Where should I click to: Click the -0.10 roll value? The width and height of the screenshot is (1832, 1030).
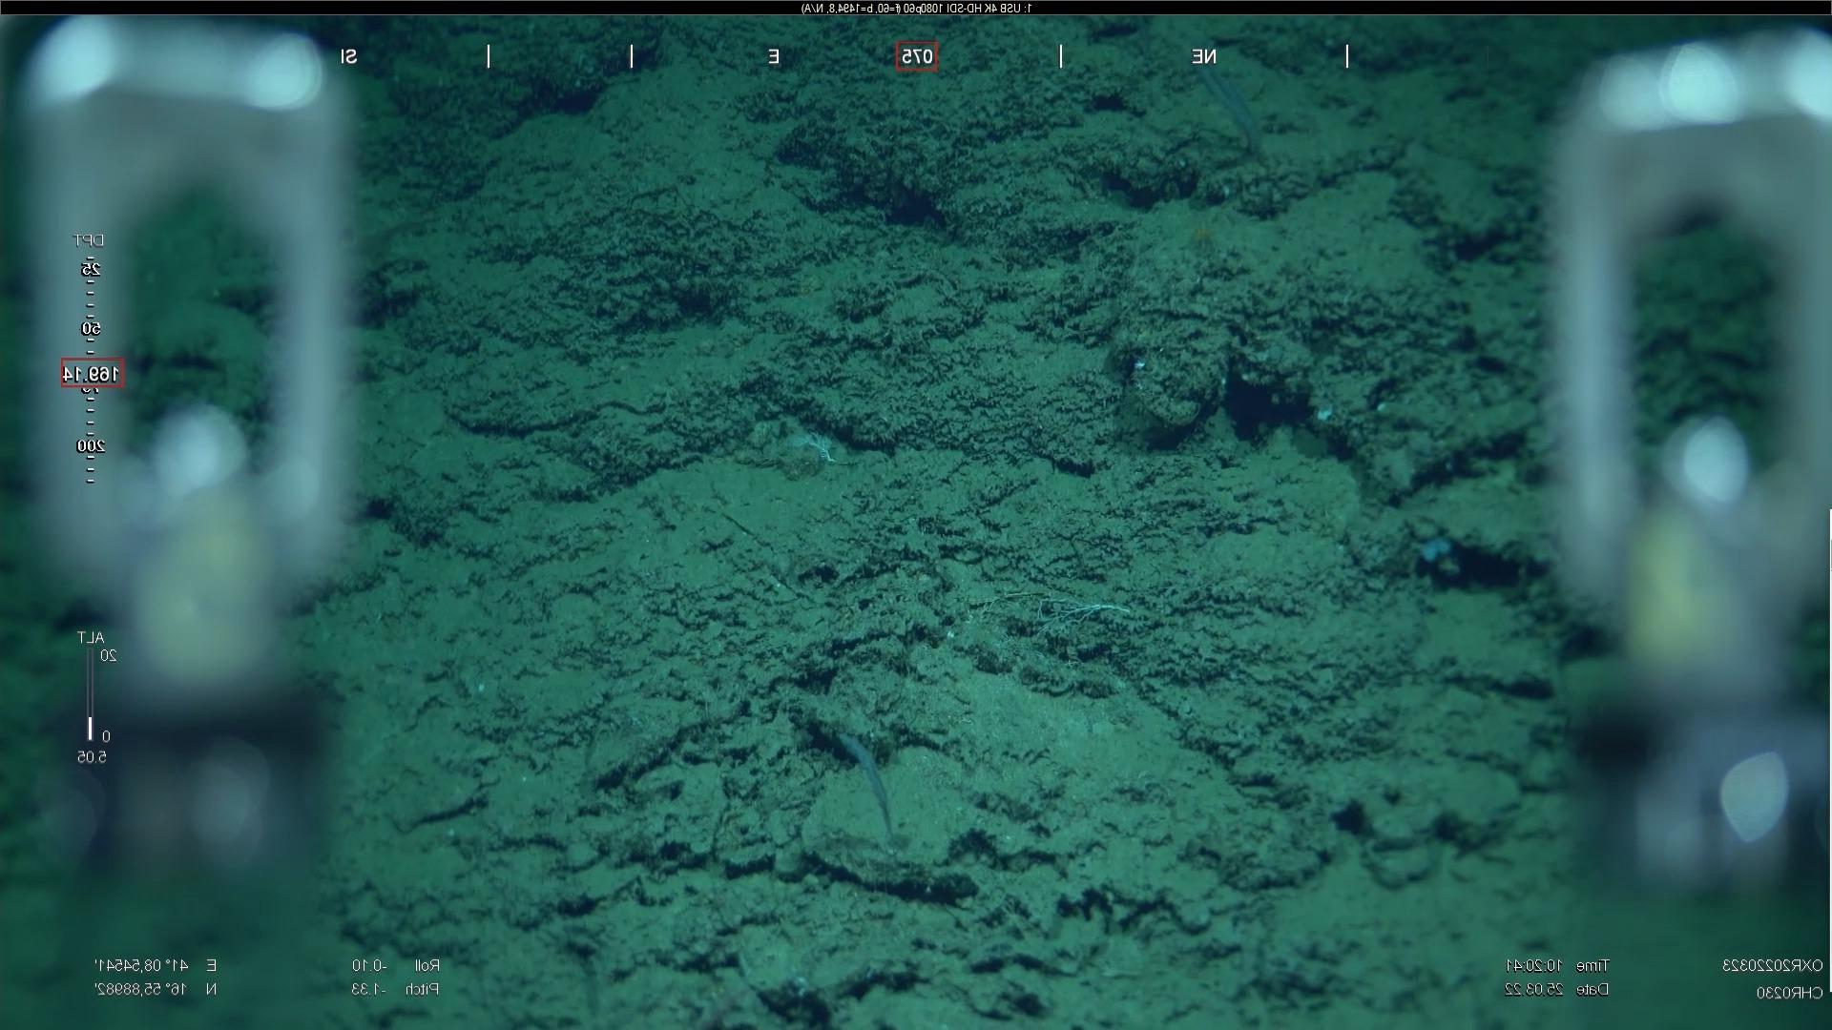[x=369, y=965]
